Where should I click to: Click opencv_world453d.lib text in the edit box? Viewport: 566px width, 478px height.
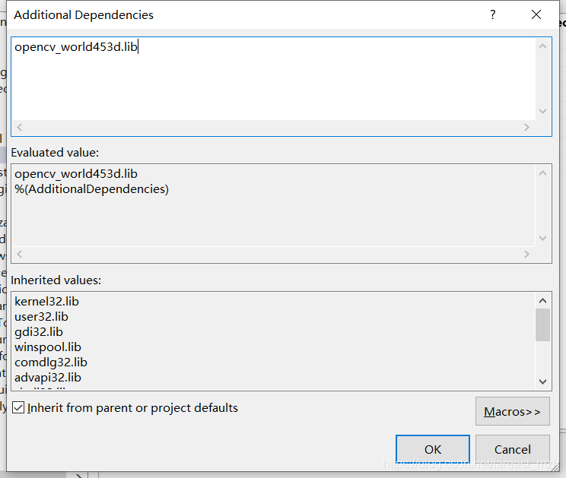click(76, 47)
